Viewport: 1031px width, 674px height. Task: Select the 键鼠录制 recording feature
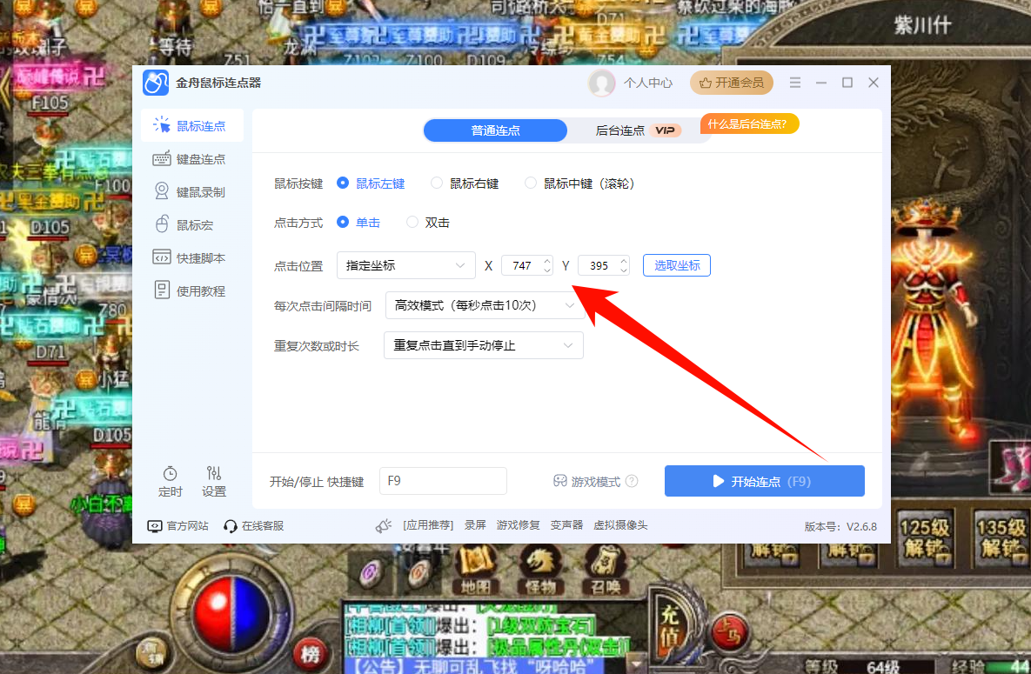tap(191, 191)
